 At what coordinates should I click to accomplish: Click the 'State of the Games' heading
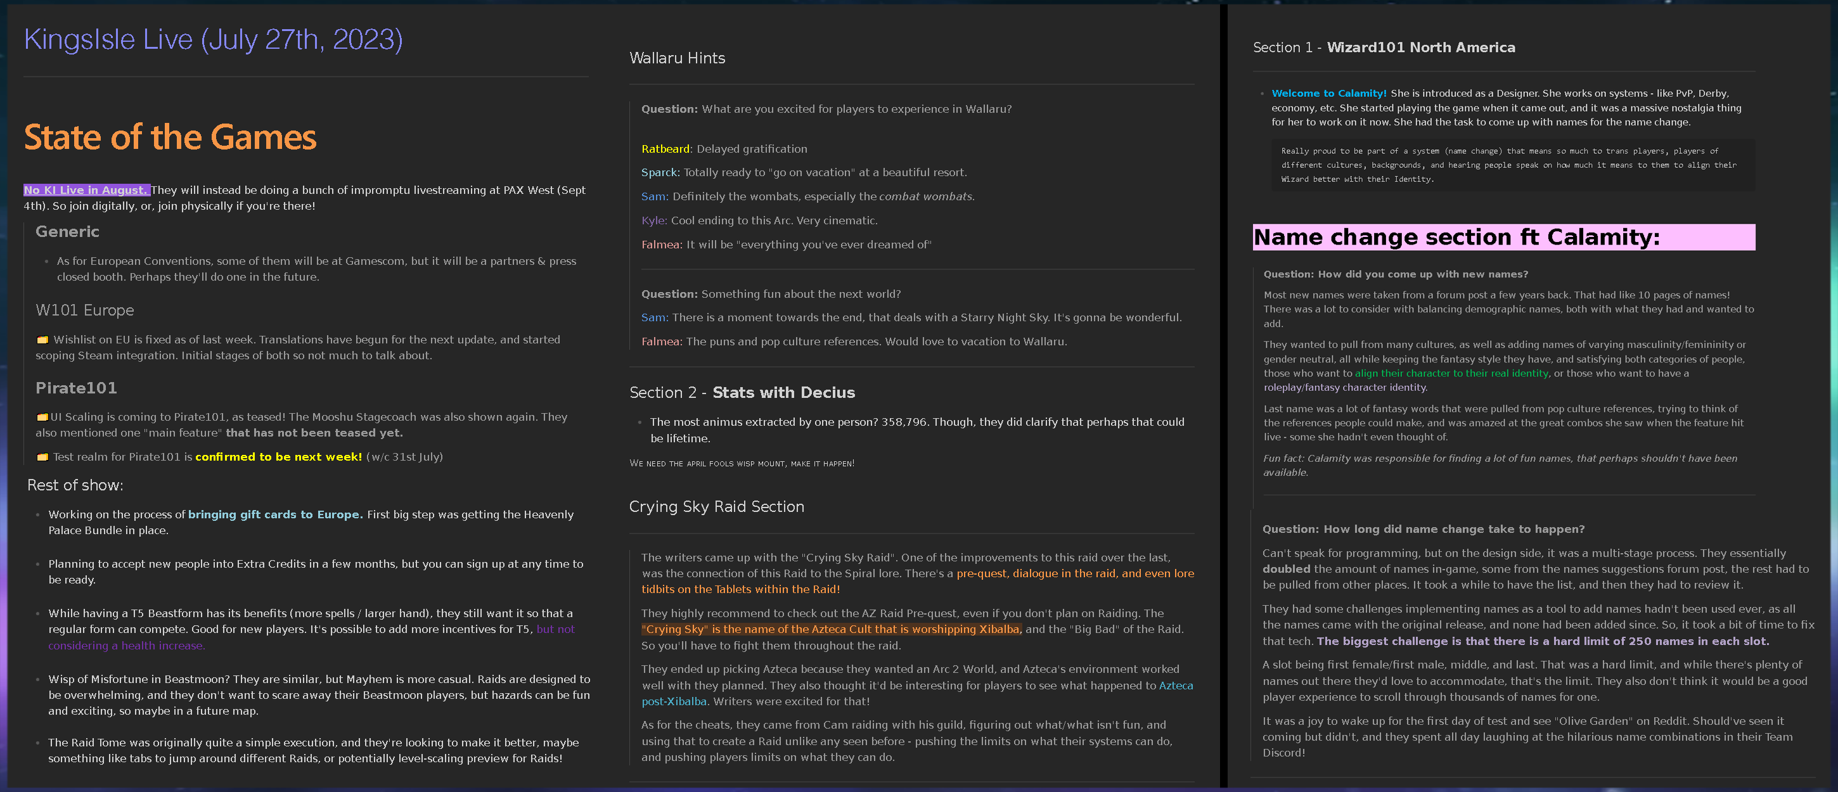coord(170,136)
